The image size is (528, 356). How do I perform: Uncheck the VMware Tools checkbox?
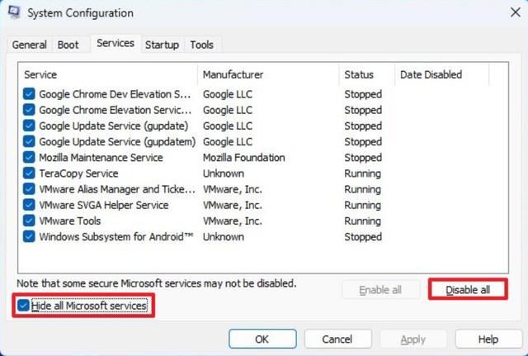click(29, 221)
